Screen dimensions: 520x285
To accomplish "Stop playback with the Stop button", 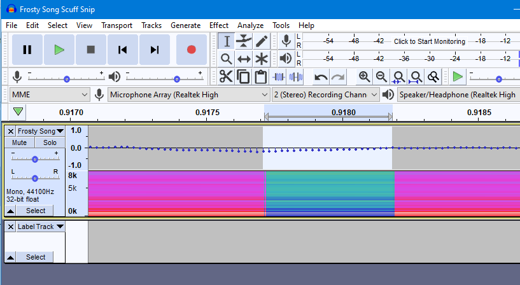I will pyautogui.click(x=91, y=50).
